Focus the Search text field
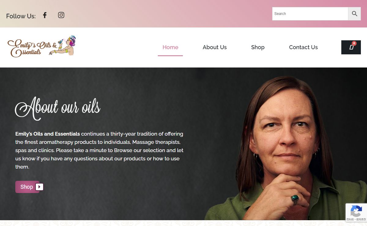This screenshot has width=367, height=226. click(x=310, y=14)
